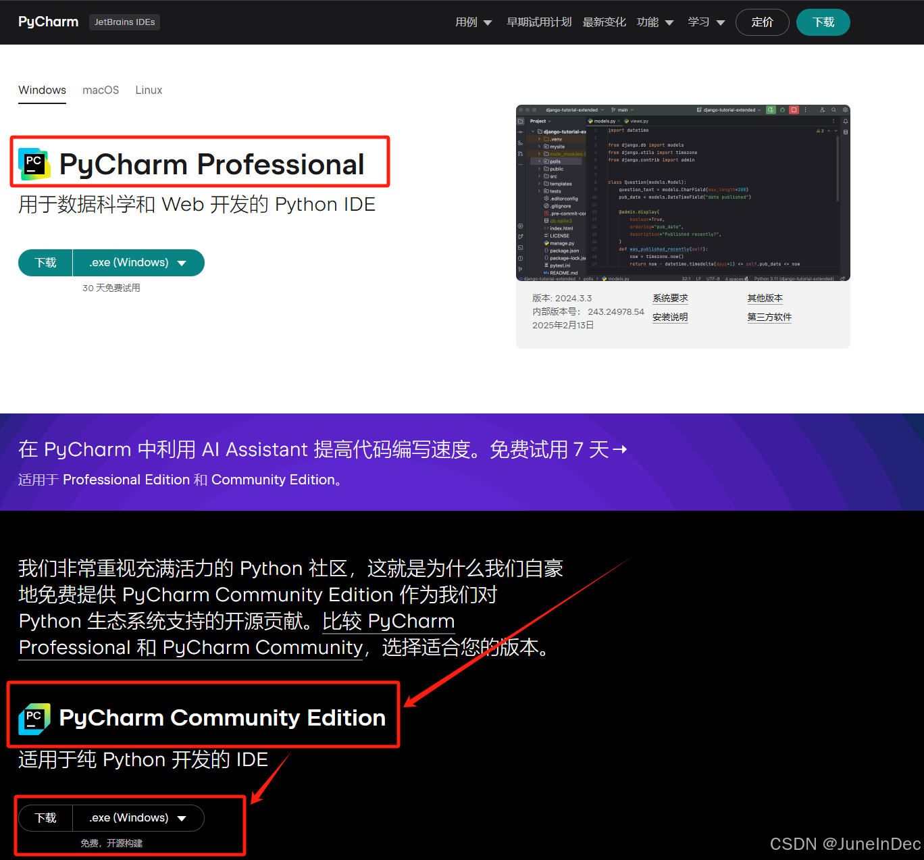Open the PyCharm IDE screenshot preview
Image resolution: width=924 pixels, height=860 pixels.
(683, 193)
